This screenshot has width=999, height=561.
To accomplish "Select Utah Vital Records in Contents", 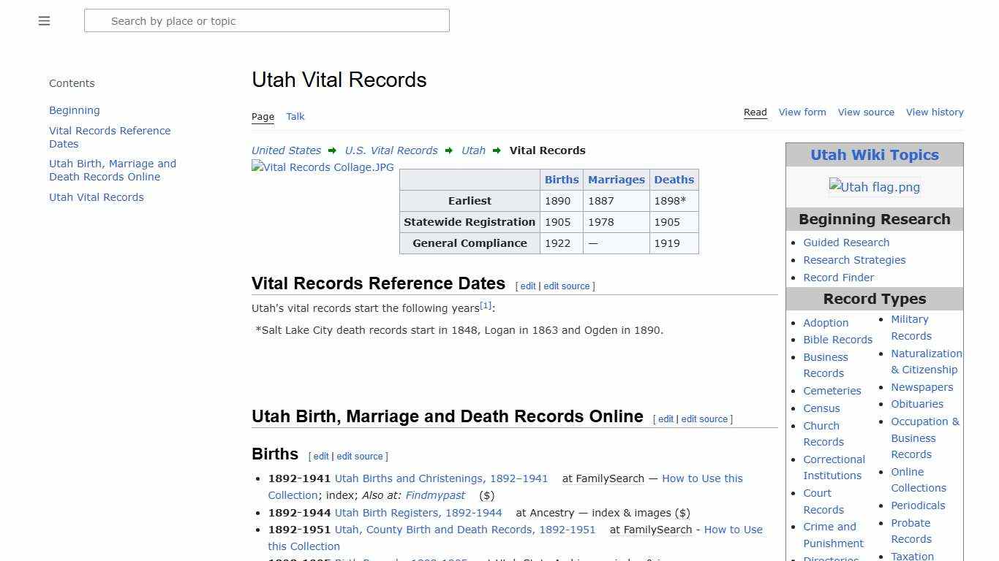I will [x=96, y=197].
